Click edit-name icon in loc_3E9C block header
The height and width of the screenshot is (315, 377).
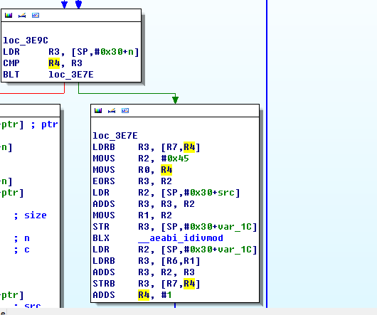(22, 16)
